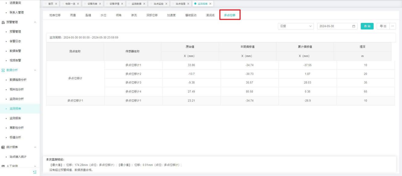Close the 首页 tab with its X
402x176 pixels.
pyautogui.click(x=56, y=4)
